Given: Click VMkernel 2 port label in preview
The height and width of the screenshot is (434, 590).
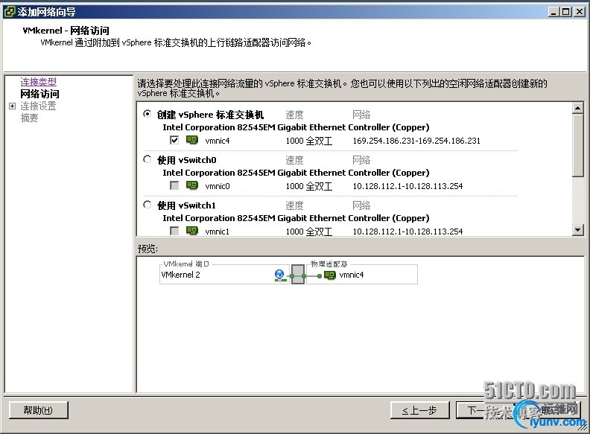Looking at the screenshot, I should (x=180, y=275).
